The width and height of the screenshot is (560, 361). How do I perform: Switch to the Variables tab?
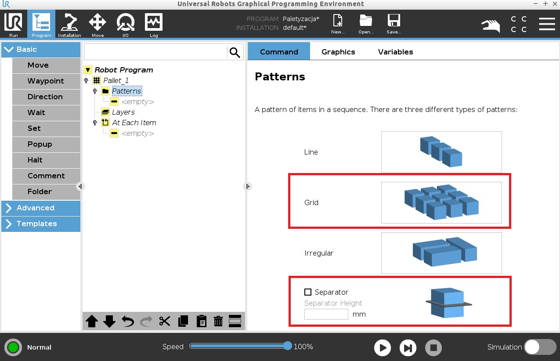pos(395,51)
